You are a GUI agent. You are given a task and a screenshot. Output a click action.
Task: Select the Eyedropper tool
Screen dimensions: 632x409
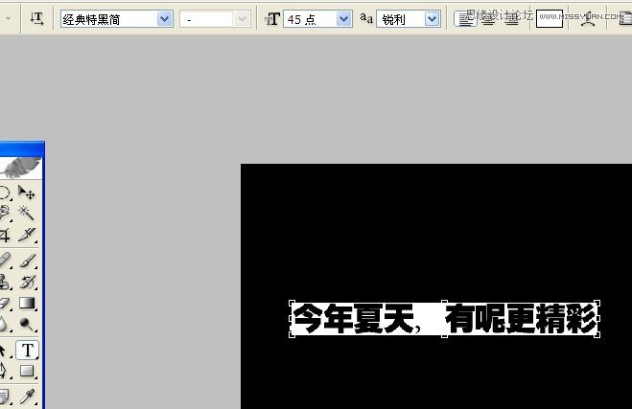click(x=27, y=395)
